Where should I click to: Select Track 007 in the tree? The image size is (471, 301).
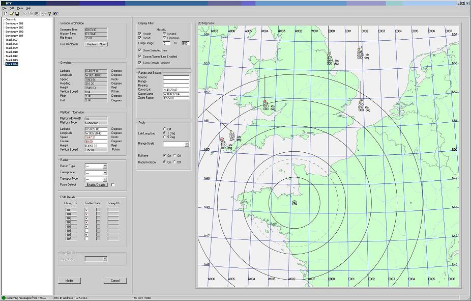[12, 40]
